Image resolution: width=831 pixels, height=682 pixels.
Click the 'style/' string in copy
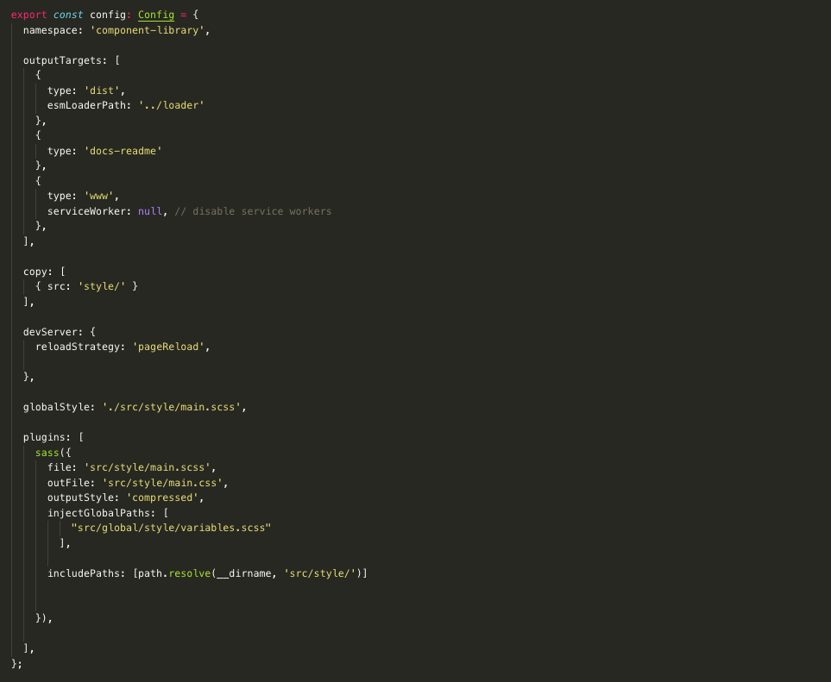pyautogui.click(x=101, y=286)
